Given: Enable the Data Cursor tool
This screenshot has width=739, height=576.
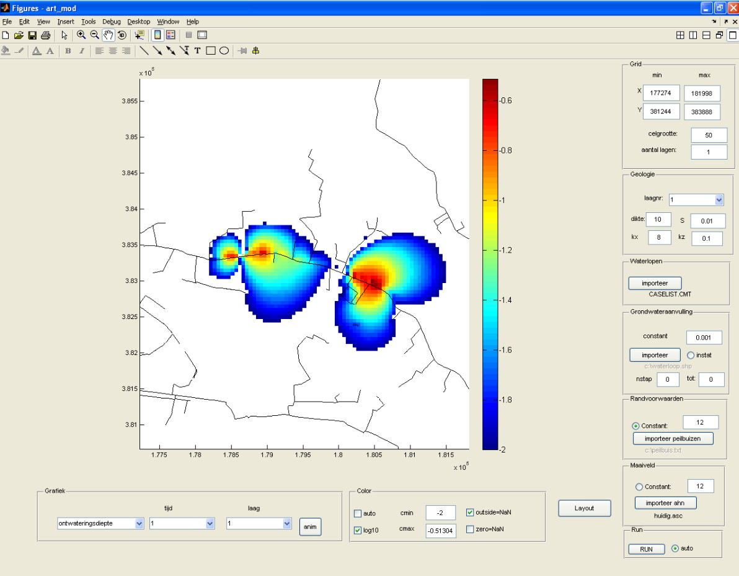Looking at the screenshot, I should pos(139,35).
